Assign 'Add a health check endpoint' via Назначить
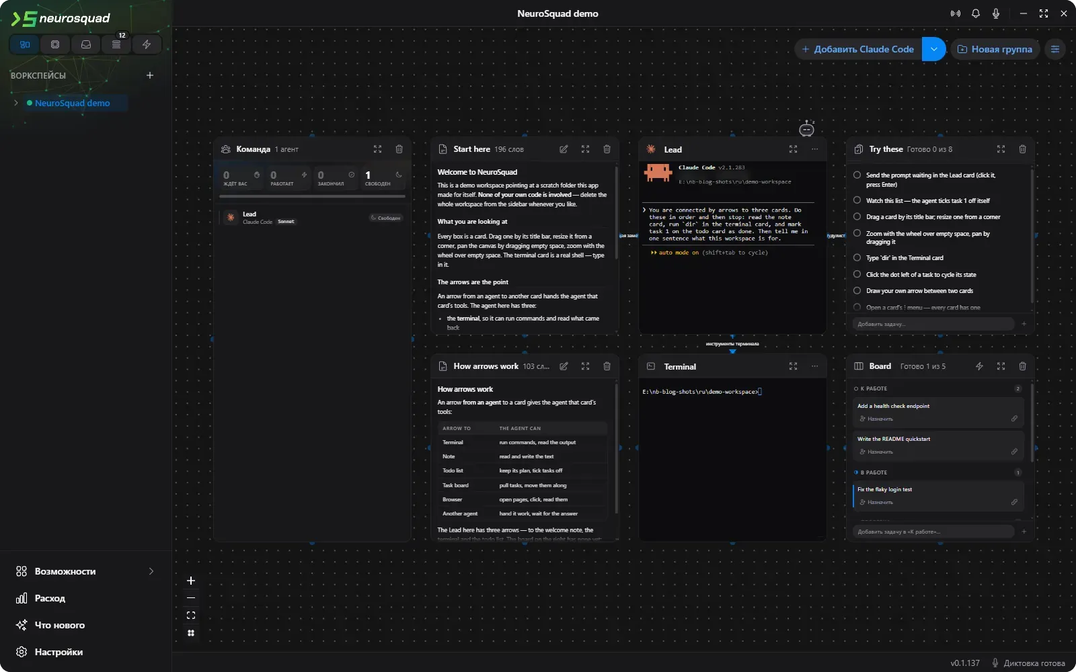Screen dimensions: 1076x672 [x=876, y=419]
